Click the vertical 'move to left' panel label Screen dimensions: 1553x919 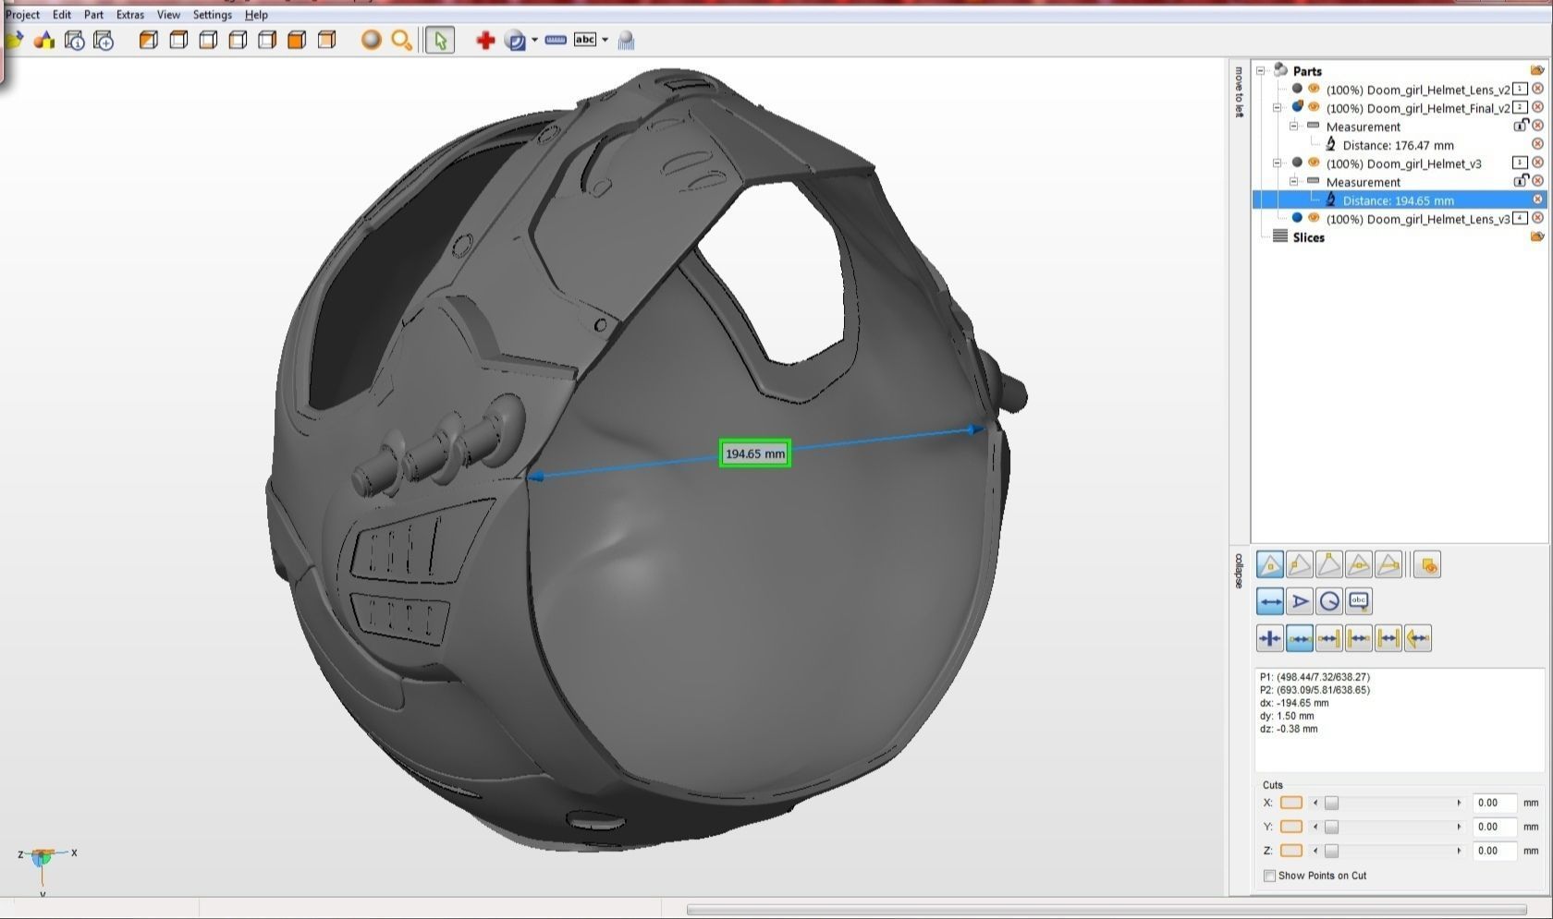[1240, 92]
